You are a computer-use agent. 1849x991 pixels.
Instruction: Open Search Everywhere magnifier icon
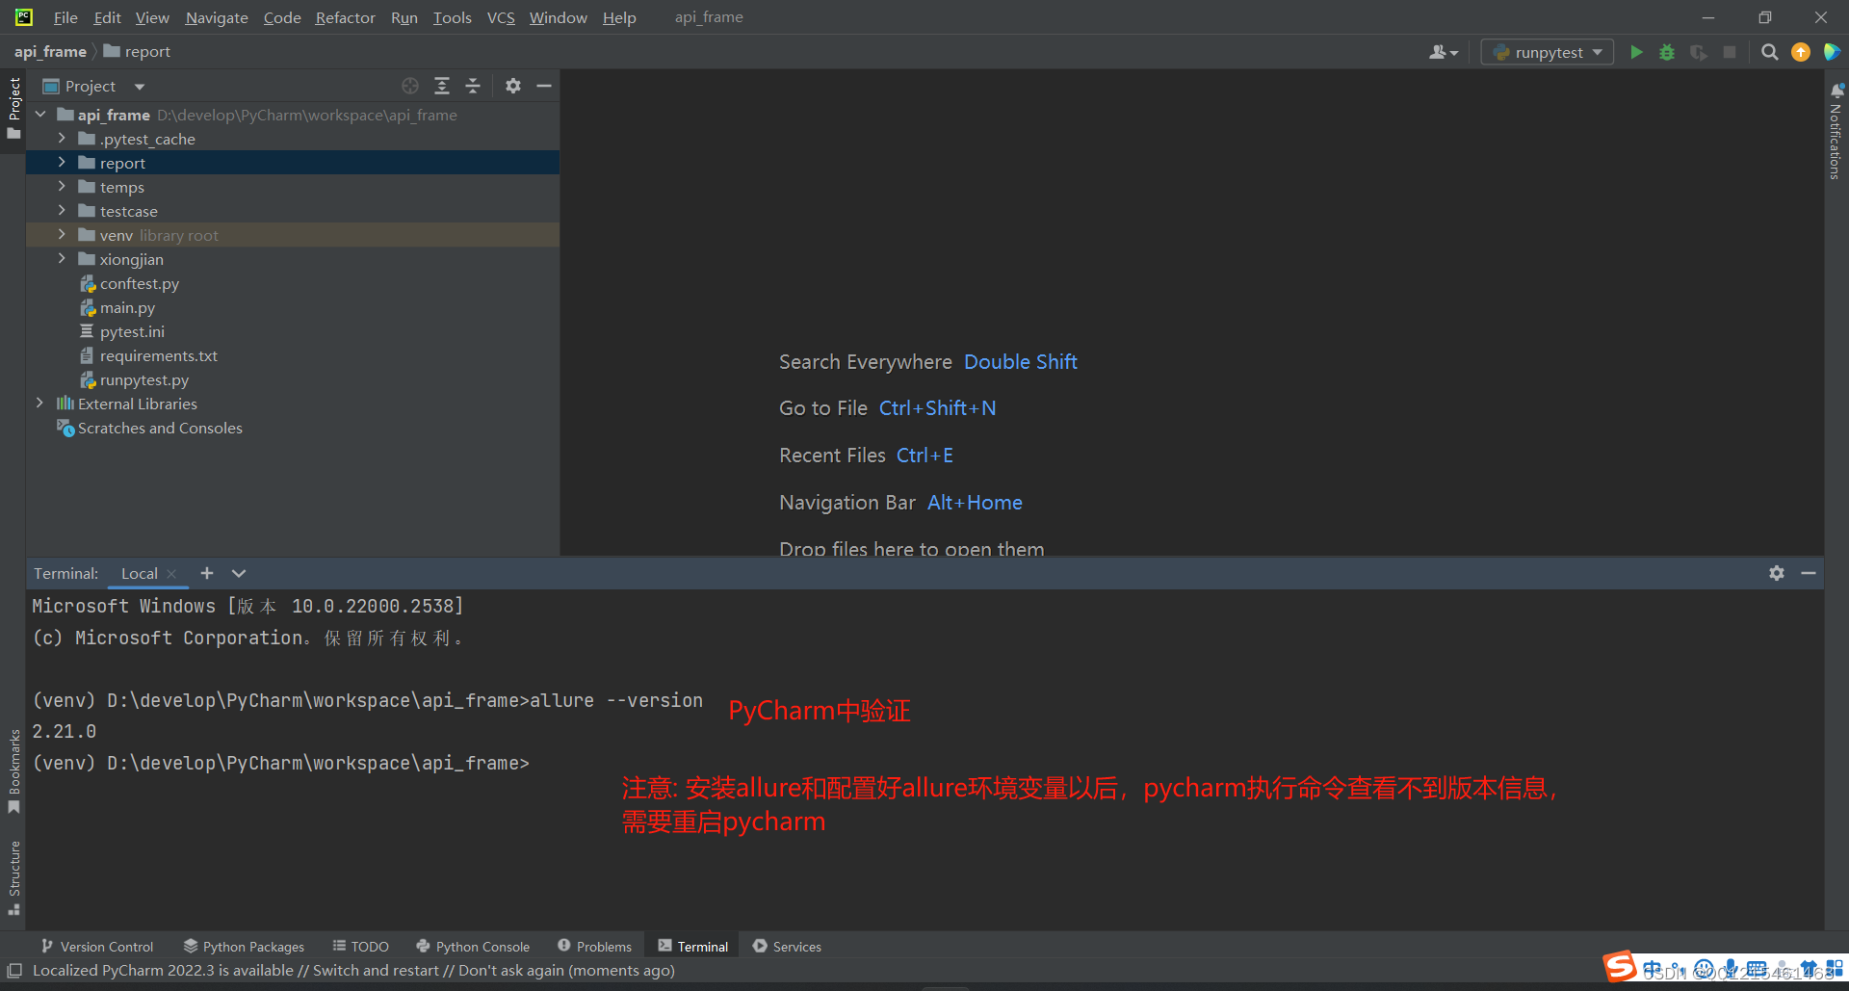point(1769,52)
